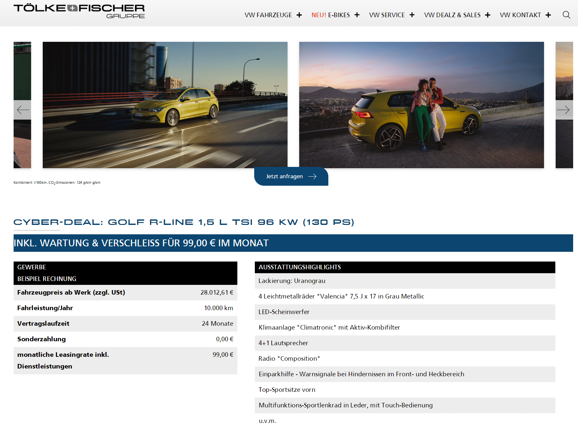Open the search magnifier icon
This screenshot has width=578, height=432.
566,15
